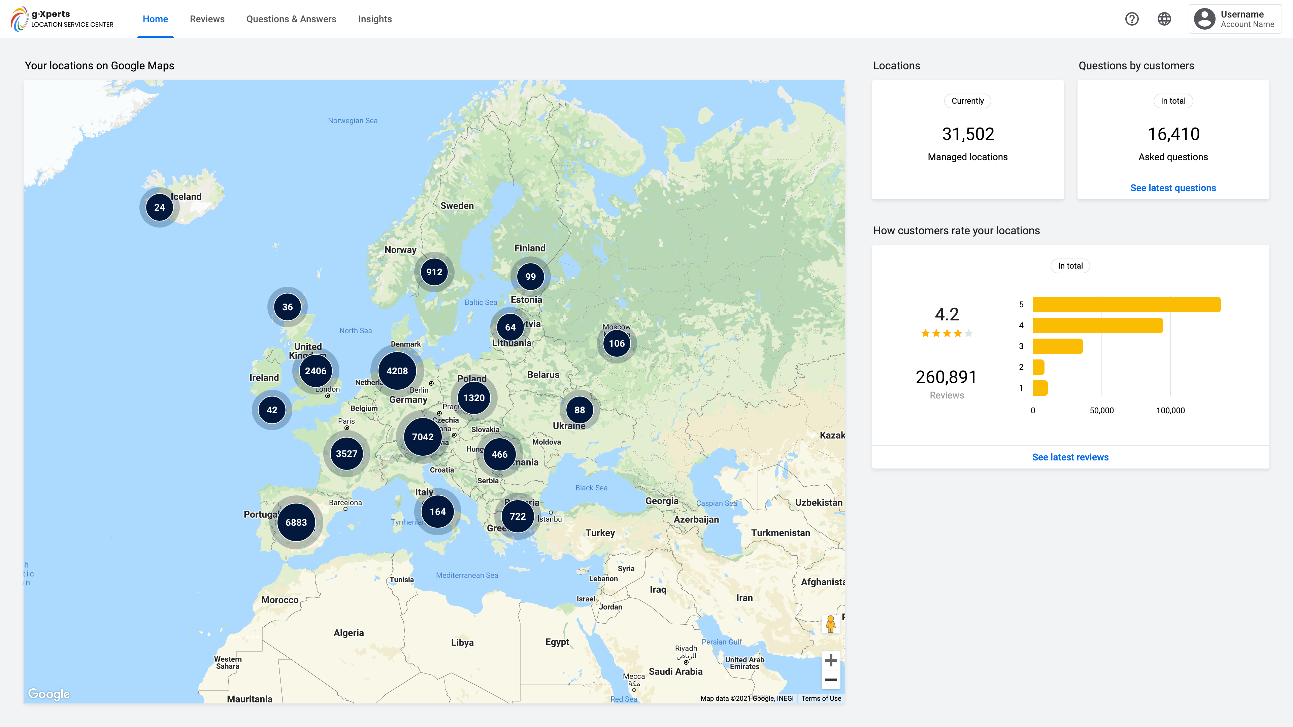Go to the Insights tab

pyautogui.click(x=374, y=19)
